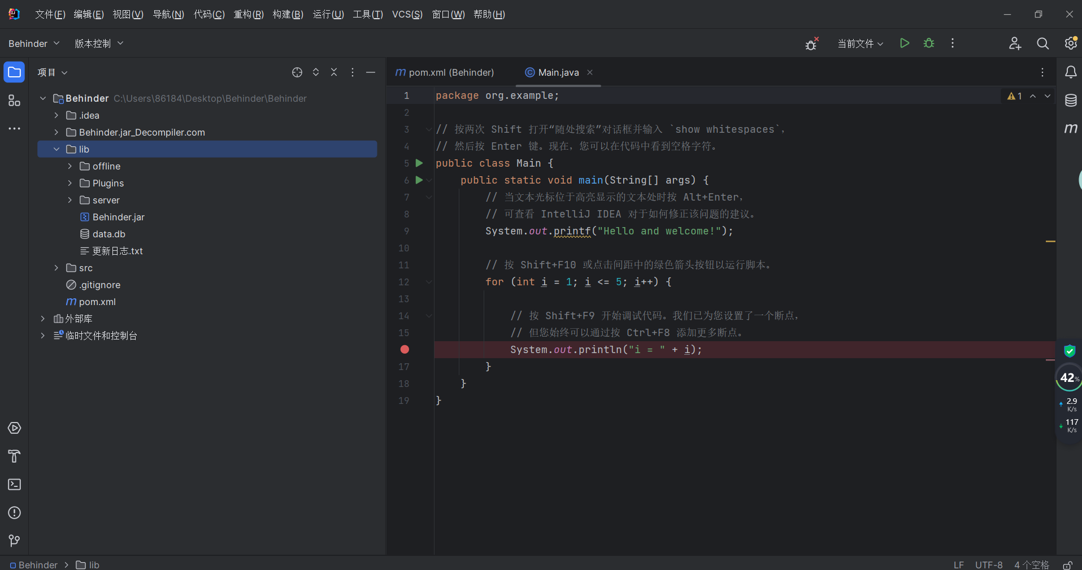Viewport: 1082px width, 570px height.
Task: Select Behinder.jar in project tree
Action: click(112, 217)
